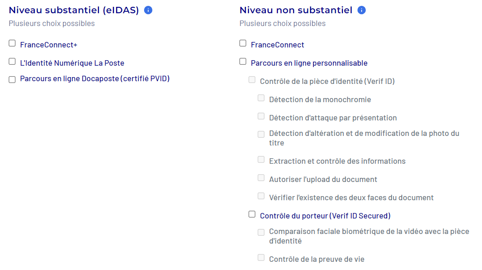Viewport: 482px width, 270px height.
Task: Check L'Identité Numérique La Poste option
Action: (12, 62)
